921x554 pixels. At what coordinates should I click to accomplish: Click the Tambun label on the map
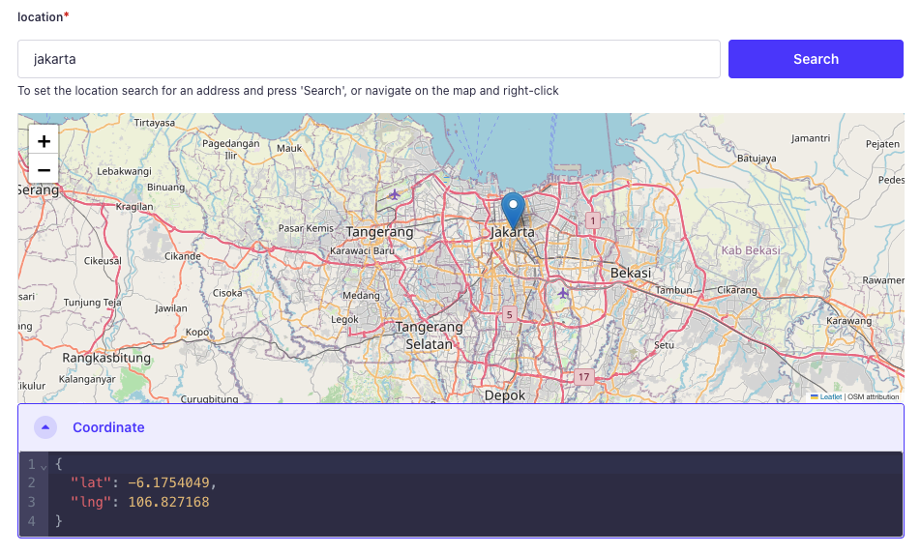(x=673, y=290)
